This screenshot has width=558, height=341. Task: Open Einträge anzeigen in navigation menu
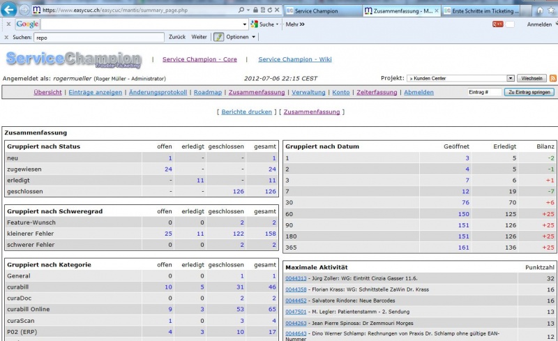(x=95, y=92)
